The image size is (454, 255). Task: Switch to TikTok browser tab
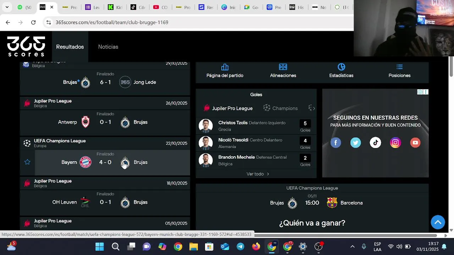[137, 7]
